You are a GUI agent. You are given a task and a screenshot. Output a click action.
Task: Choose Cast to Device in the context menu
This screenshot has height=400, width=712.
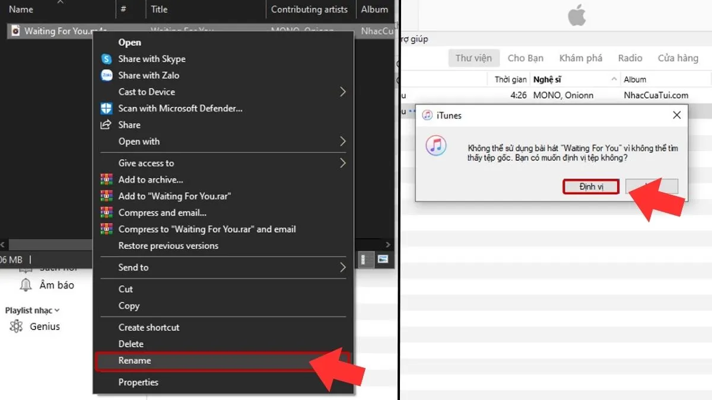click(146, 92)
